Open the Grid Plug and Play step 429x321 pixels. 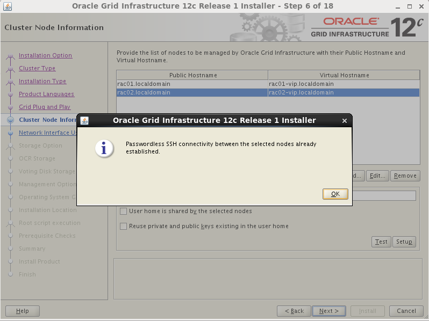pos(45,107)
